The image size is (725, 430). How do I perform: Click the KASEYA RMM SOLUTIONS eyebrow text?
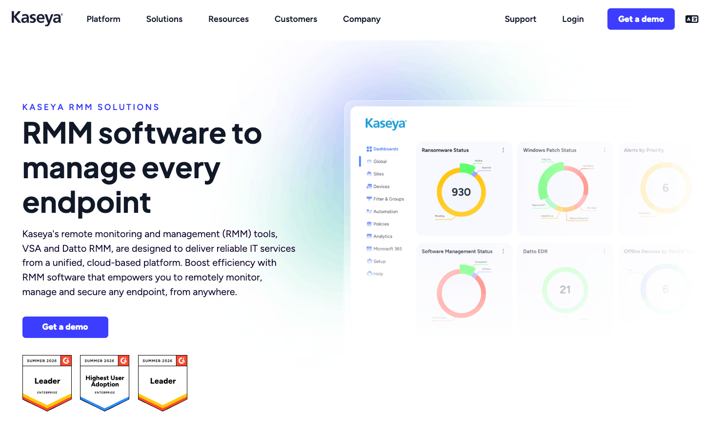(91, 107)
